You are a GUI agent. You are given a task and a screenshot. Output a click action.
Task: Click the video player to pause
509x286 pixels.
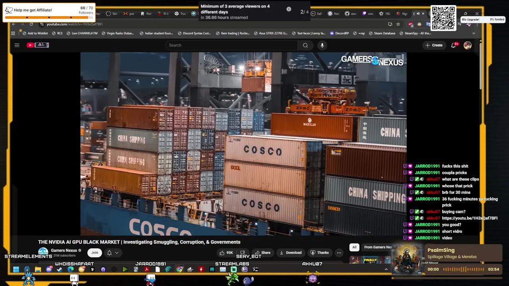(x=243, y=144)
